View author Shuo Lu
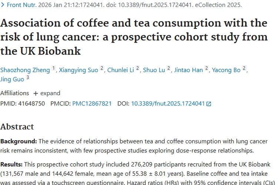The width and height of the screenshot is (278, 185). tap(154, 70)
